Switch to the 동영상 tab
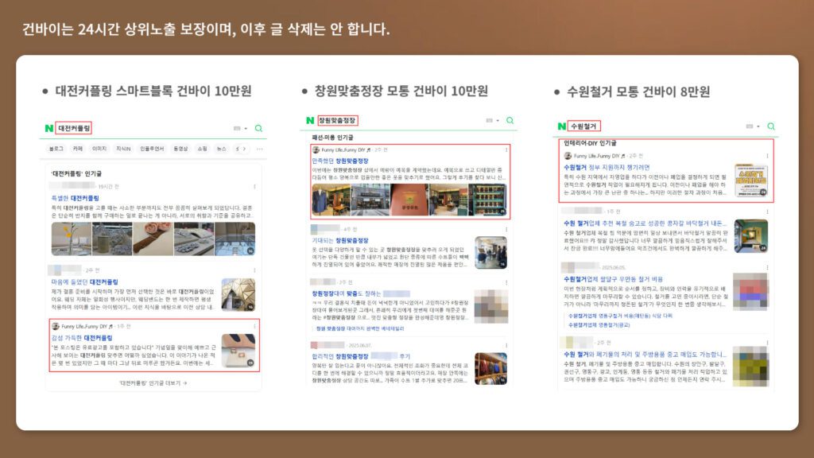 pos(180,149)
